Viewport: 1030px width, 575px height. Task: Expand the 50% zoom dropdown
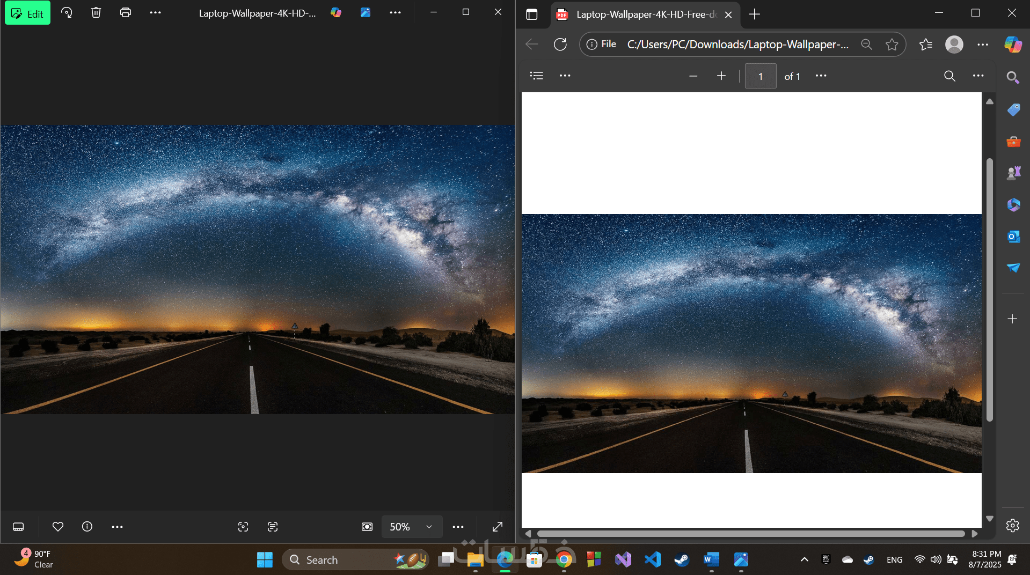(x=412, y=527)
